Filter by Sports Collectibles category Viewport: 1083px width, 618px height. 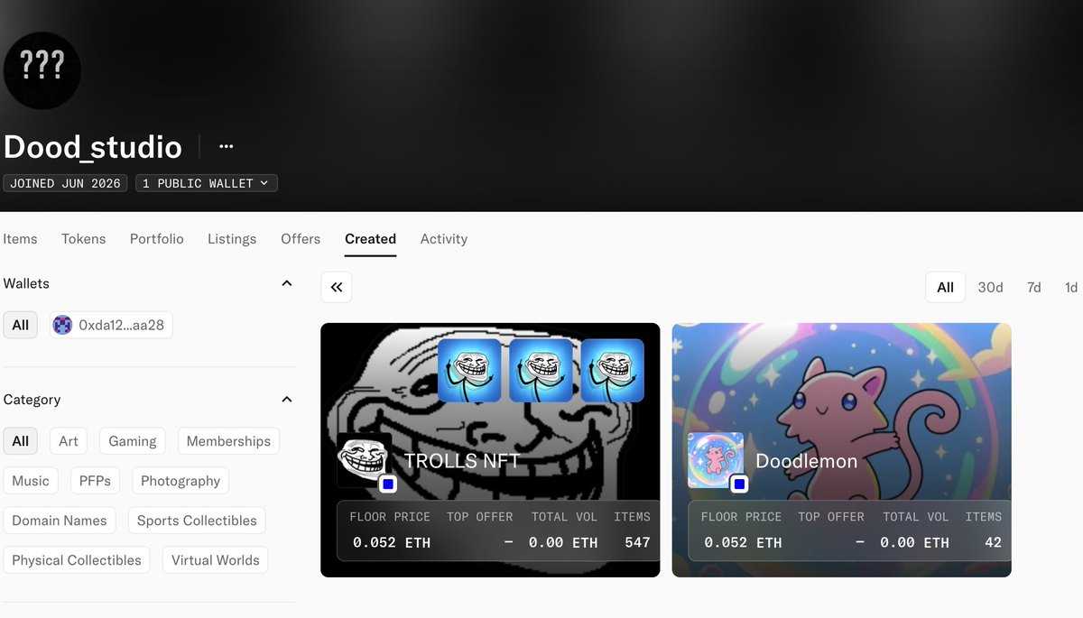pos(197,521)
